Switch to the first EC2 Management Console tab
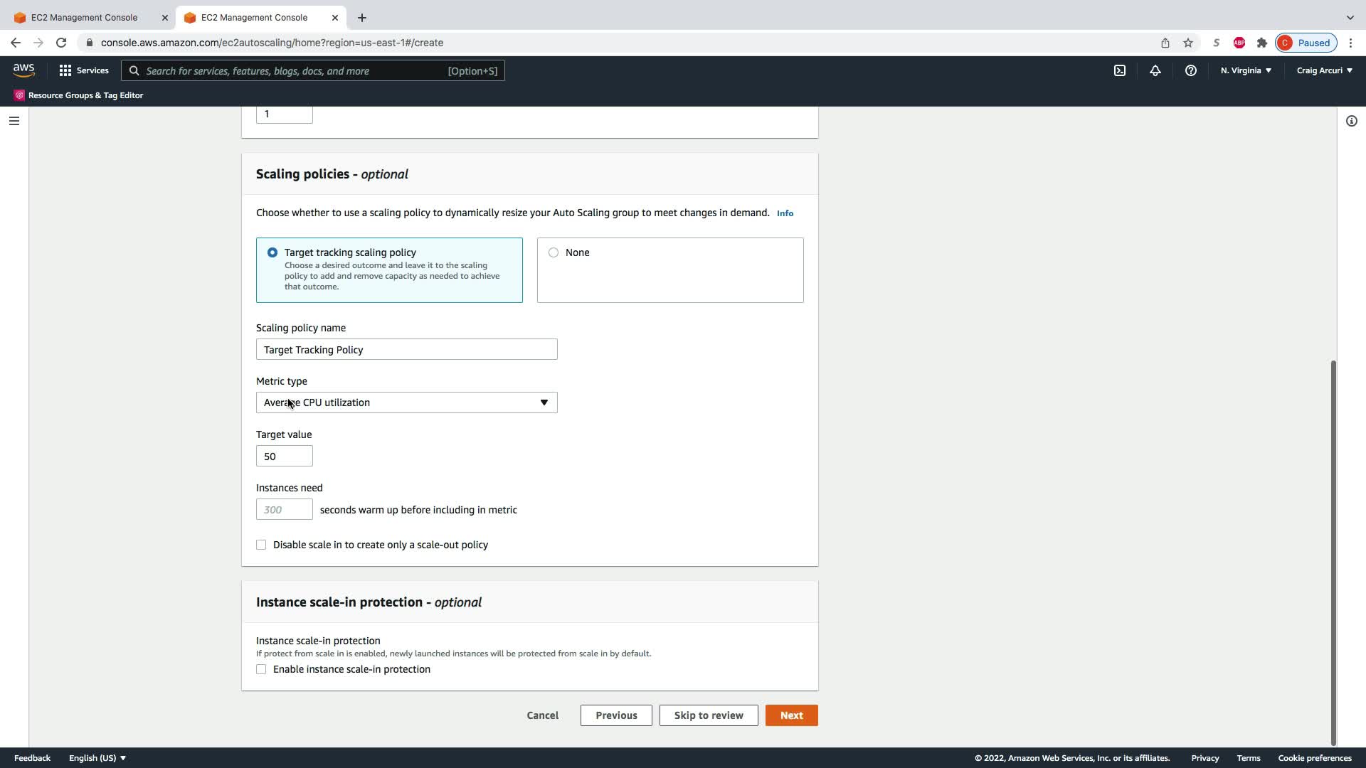Screen dimensions: 1366x768 [85, 17]
